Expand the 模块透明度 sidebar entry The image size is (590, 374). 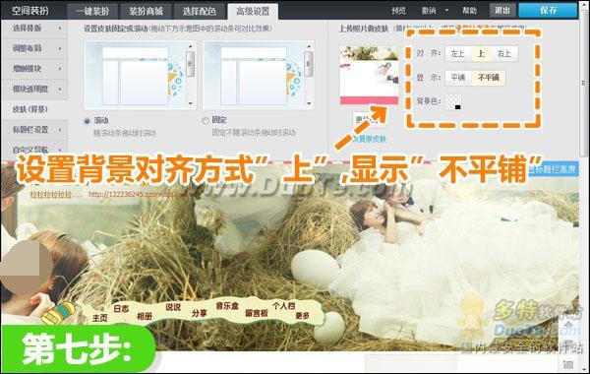tap(34, 89)
